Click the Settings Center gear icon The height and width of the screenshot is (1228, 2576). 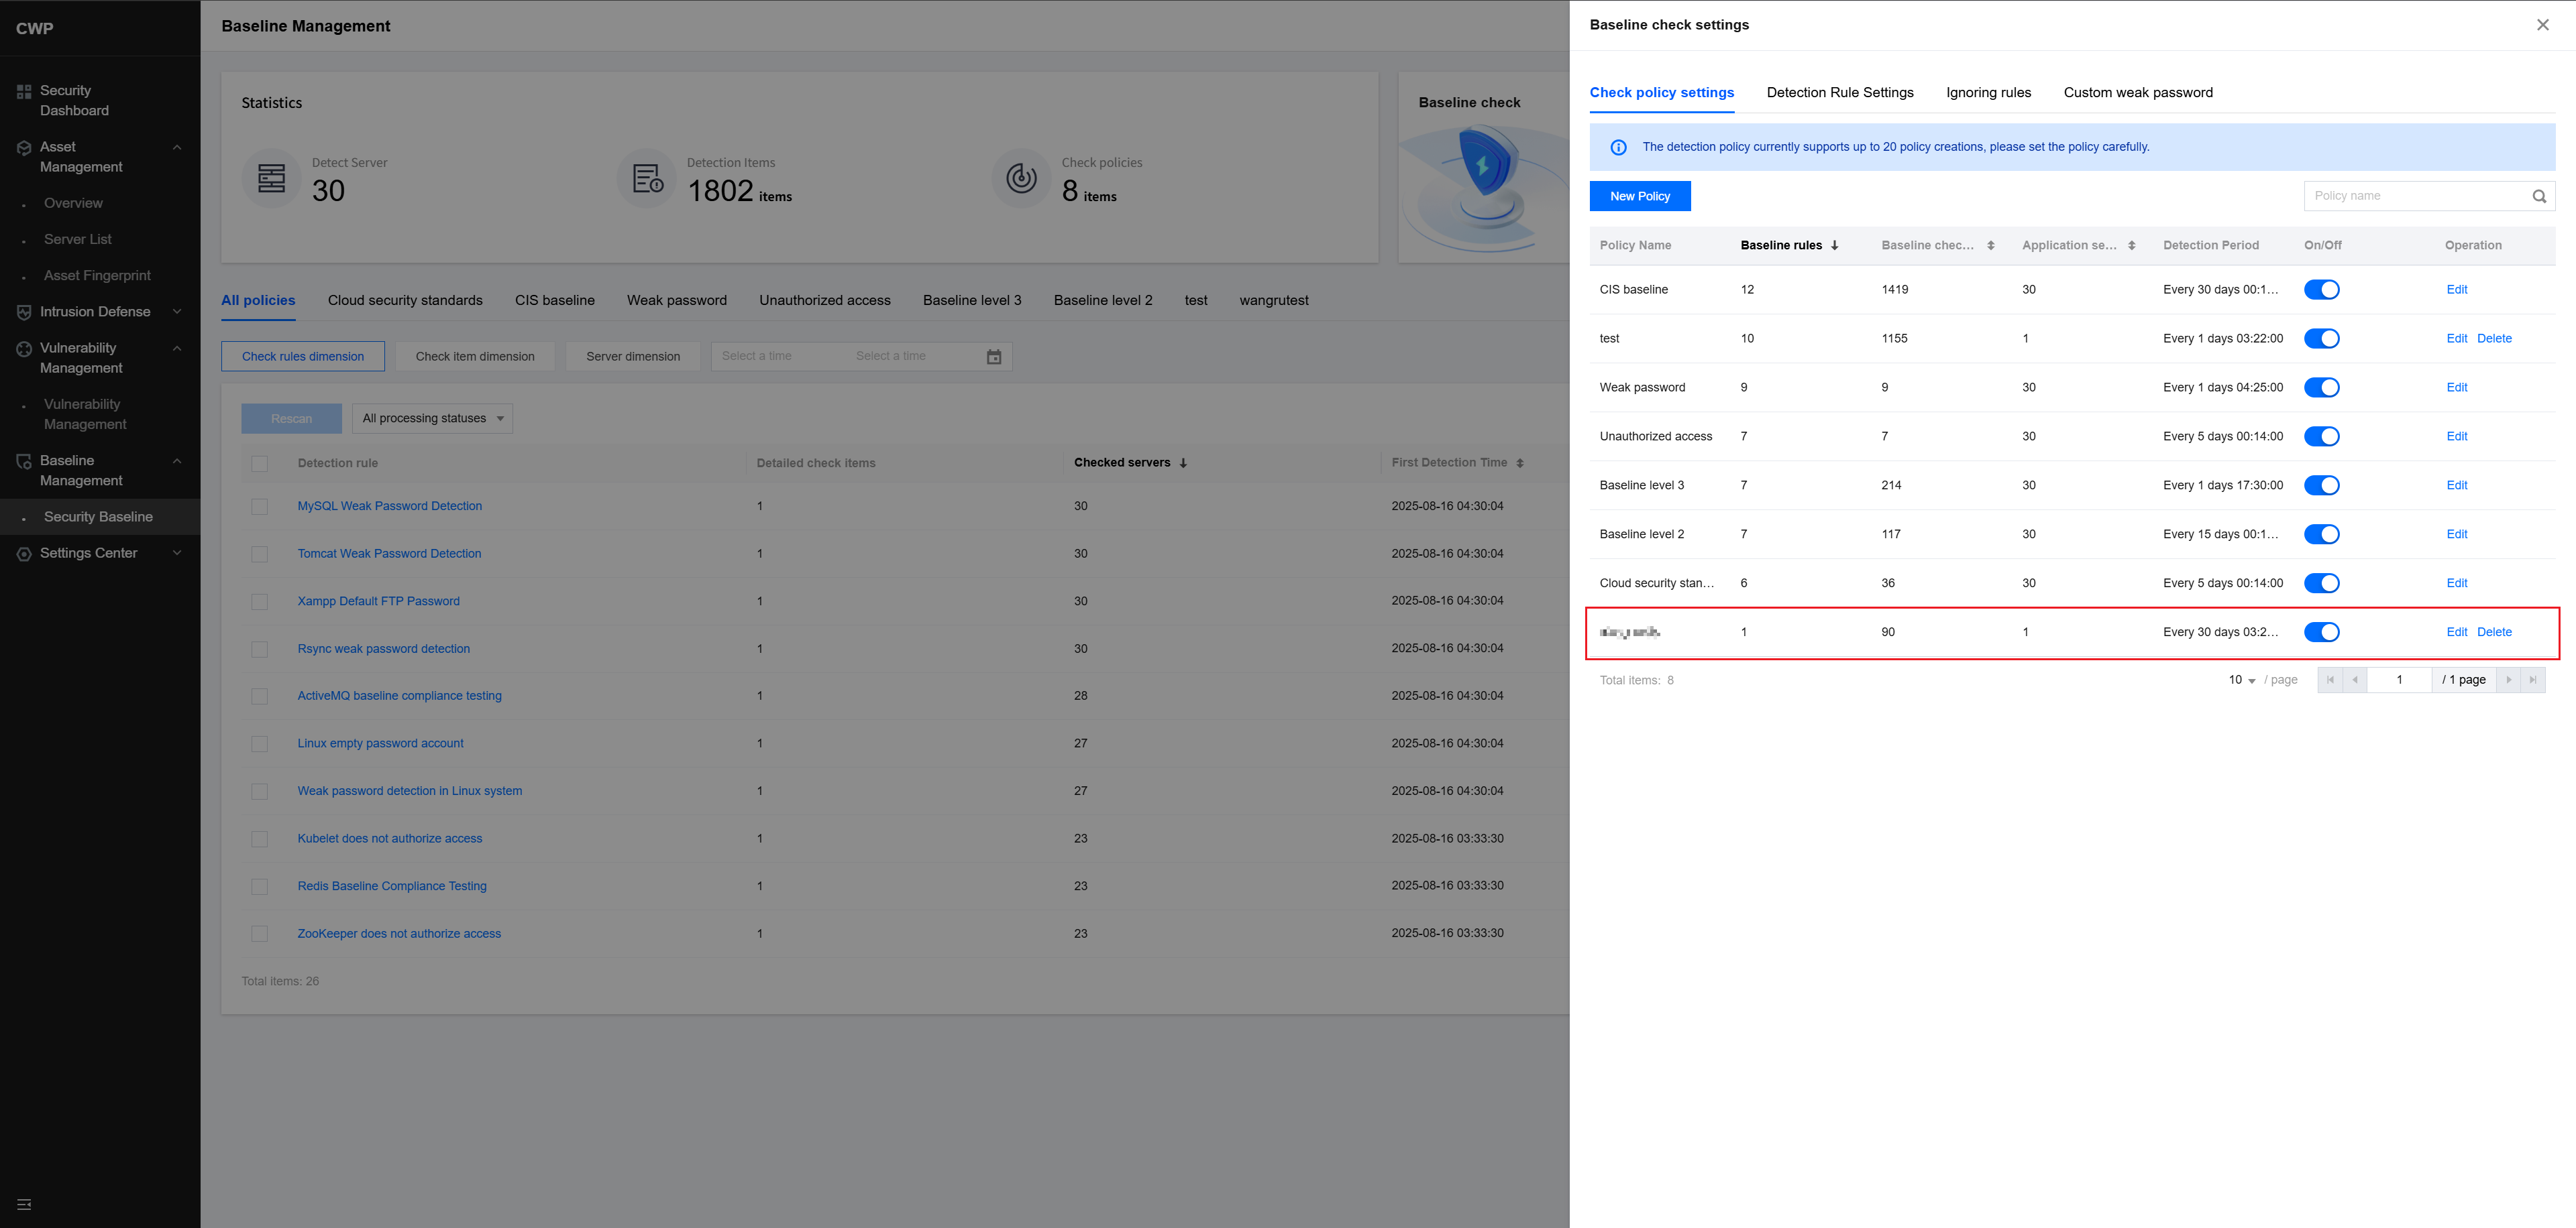pos(24,554)
